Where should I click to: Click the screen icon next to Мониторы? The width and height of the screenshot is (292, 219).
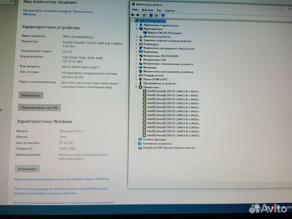click(141, 67)
